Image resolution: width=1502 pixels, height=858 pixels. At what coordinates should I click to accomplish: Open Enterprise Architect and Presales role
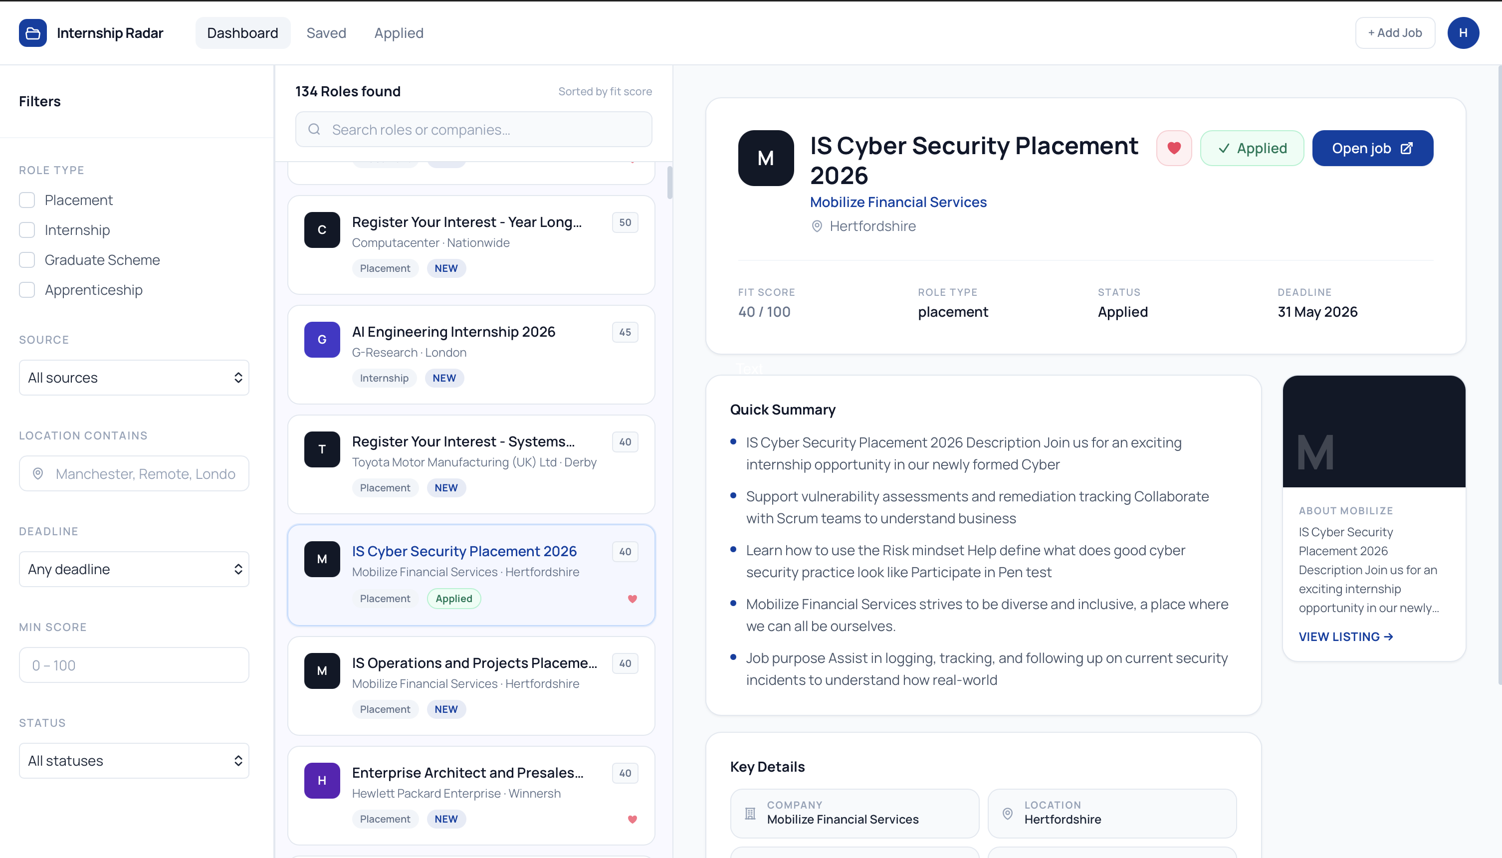471,796
